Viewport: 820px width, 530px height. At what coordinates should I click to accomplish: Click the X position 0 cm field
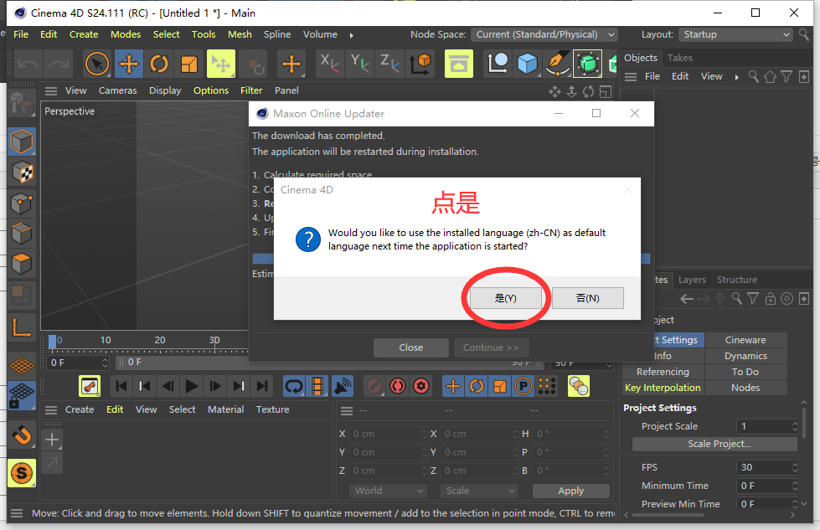[x=389, y=434]
